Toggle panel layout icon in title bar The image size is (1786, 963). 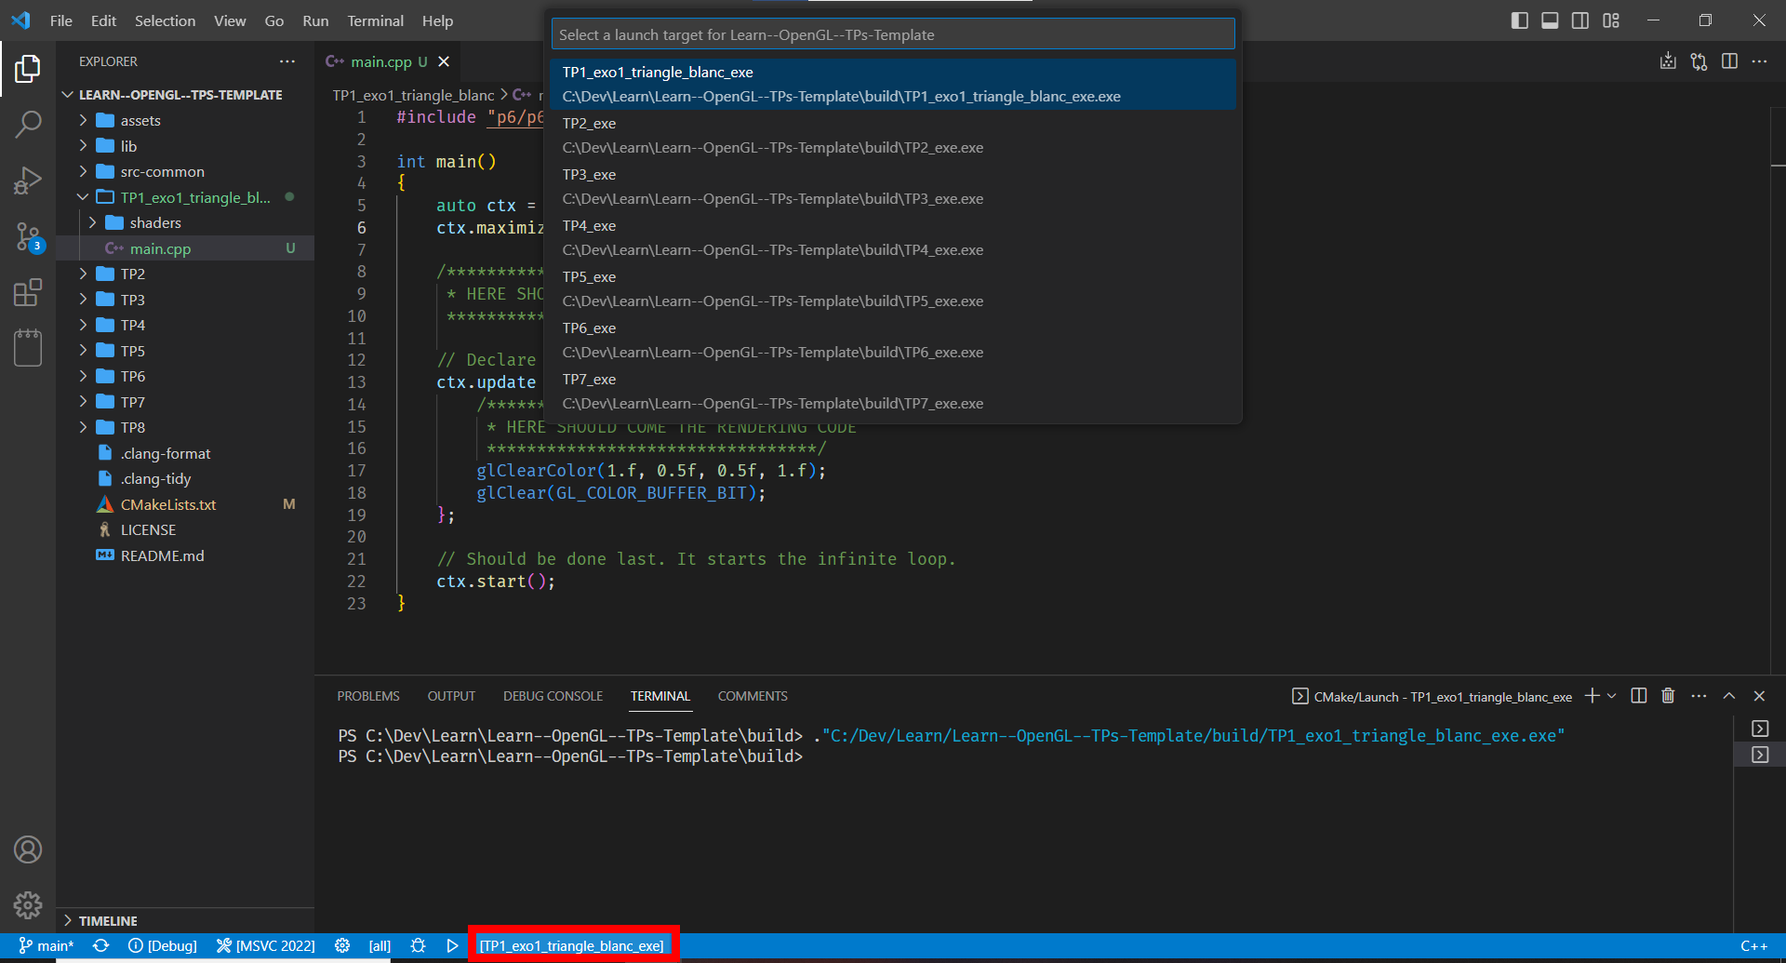click(x=1550, y=20)
